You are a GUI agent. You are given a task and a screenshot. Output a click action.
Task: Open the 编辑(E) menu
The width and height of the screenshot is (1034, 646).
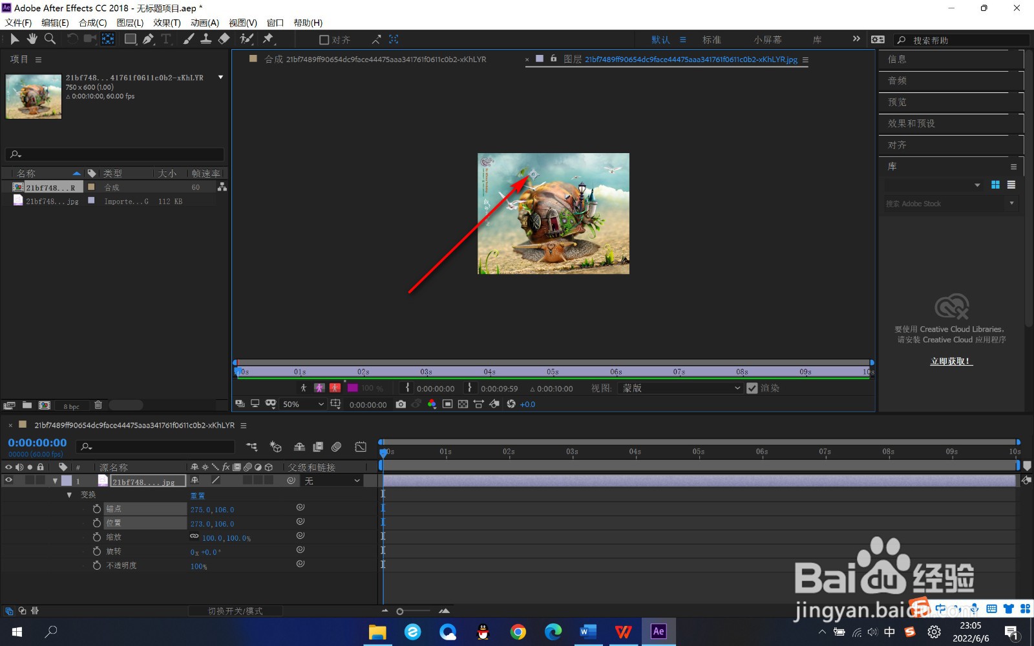(55, 23)
